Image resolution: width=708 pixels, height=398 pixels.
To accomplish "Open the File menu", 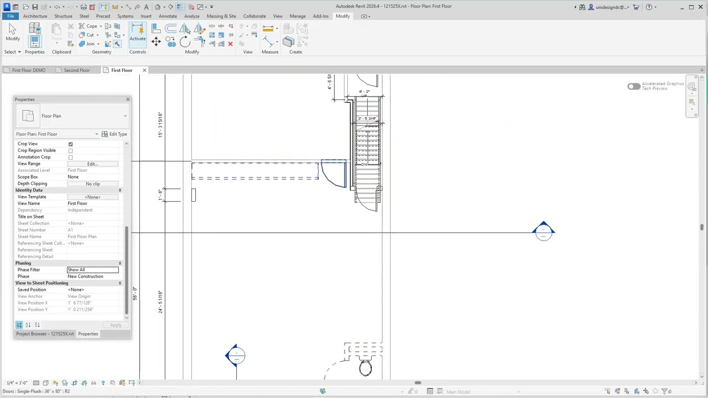I will point(11,16).
